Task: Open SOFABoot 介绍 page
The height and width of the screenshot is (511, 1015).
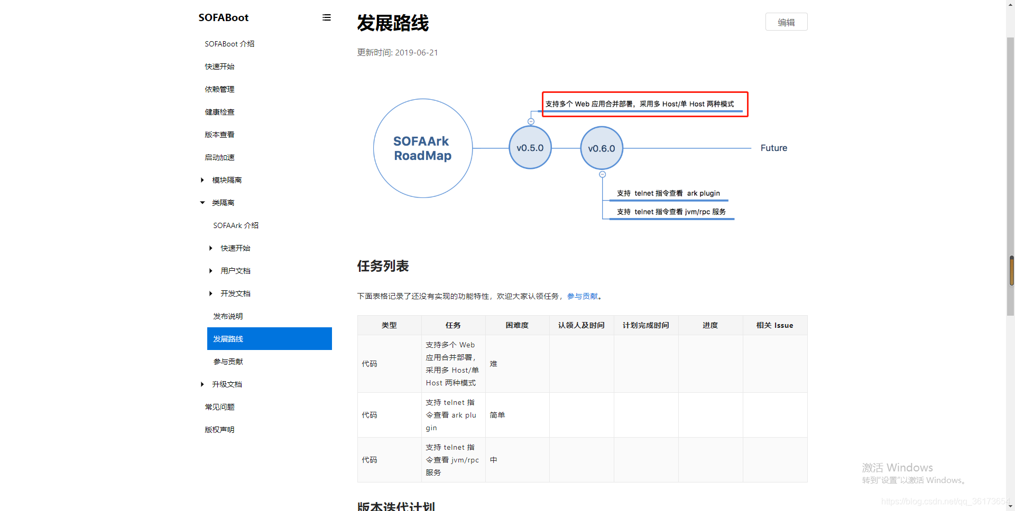Action: pyautogui.click(x=229, y=44)
